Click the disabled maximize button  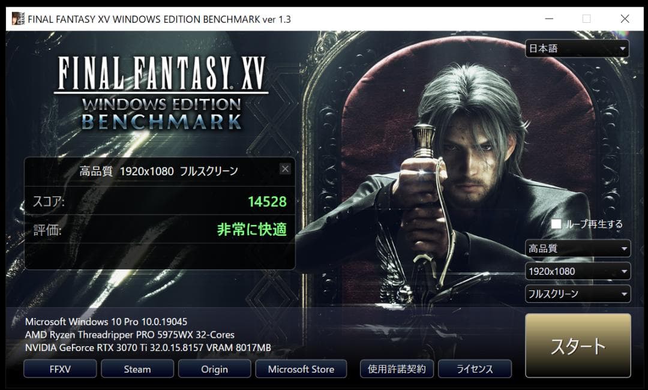pyautogui.click(x=586, y=19)
